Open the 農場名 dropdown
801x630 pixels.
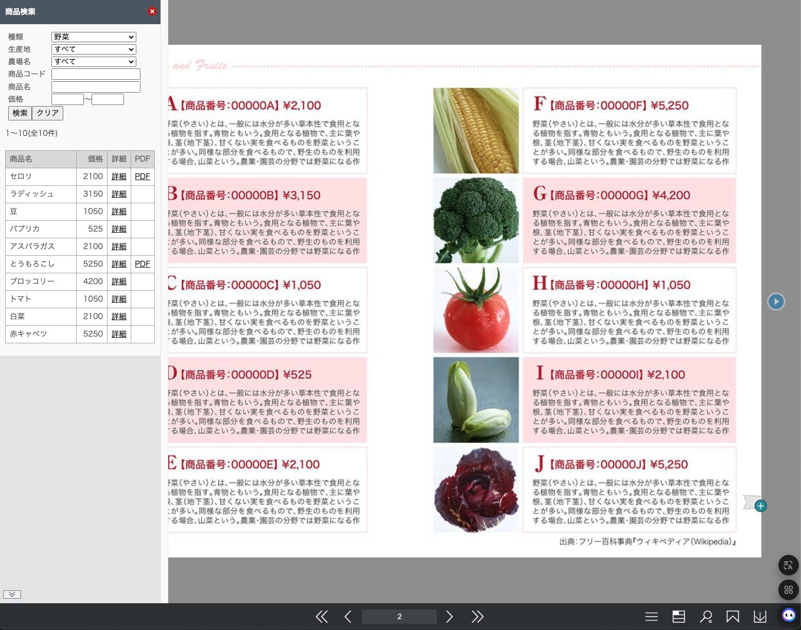[x=94, y=62]
